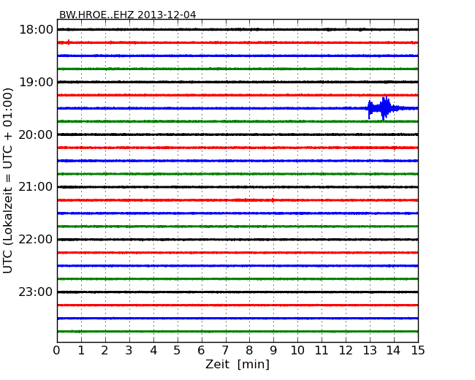Image resolution: width=475 pixels, height=380 pixels.
Task: Click the x-axis tick label 0
Action: pyautogui.click(x=57, y=351)
